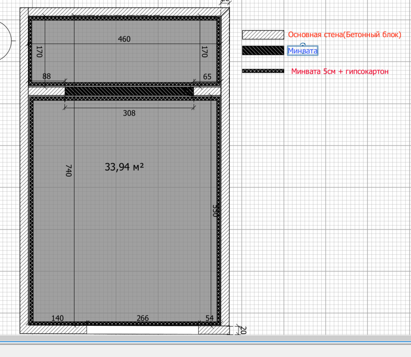Select the 65 dimension label
The width and height of the screenshot is (411, 357).
coord(207,77)
